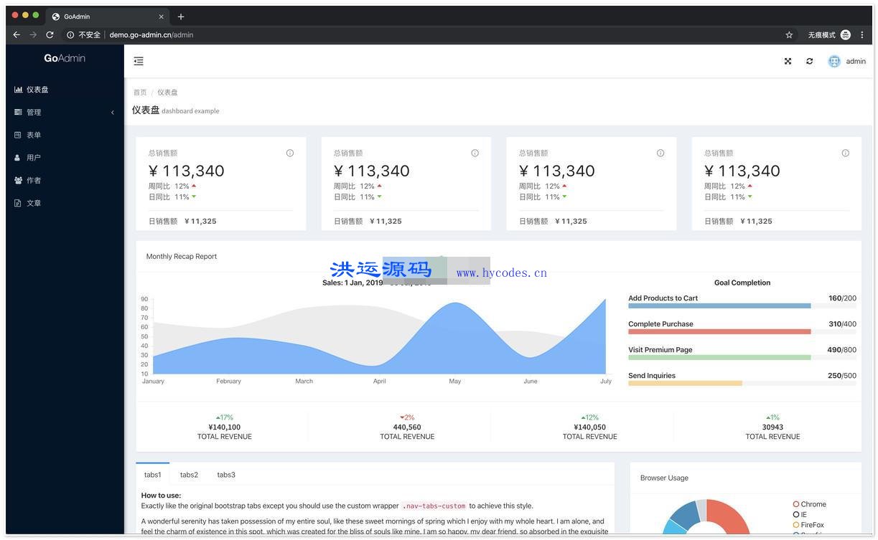Click the browser forward arrow
878x540 pixels.
point(33,34)
